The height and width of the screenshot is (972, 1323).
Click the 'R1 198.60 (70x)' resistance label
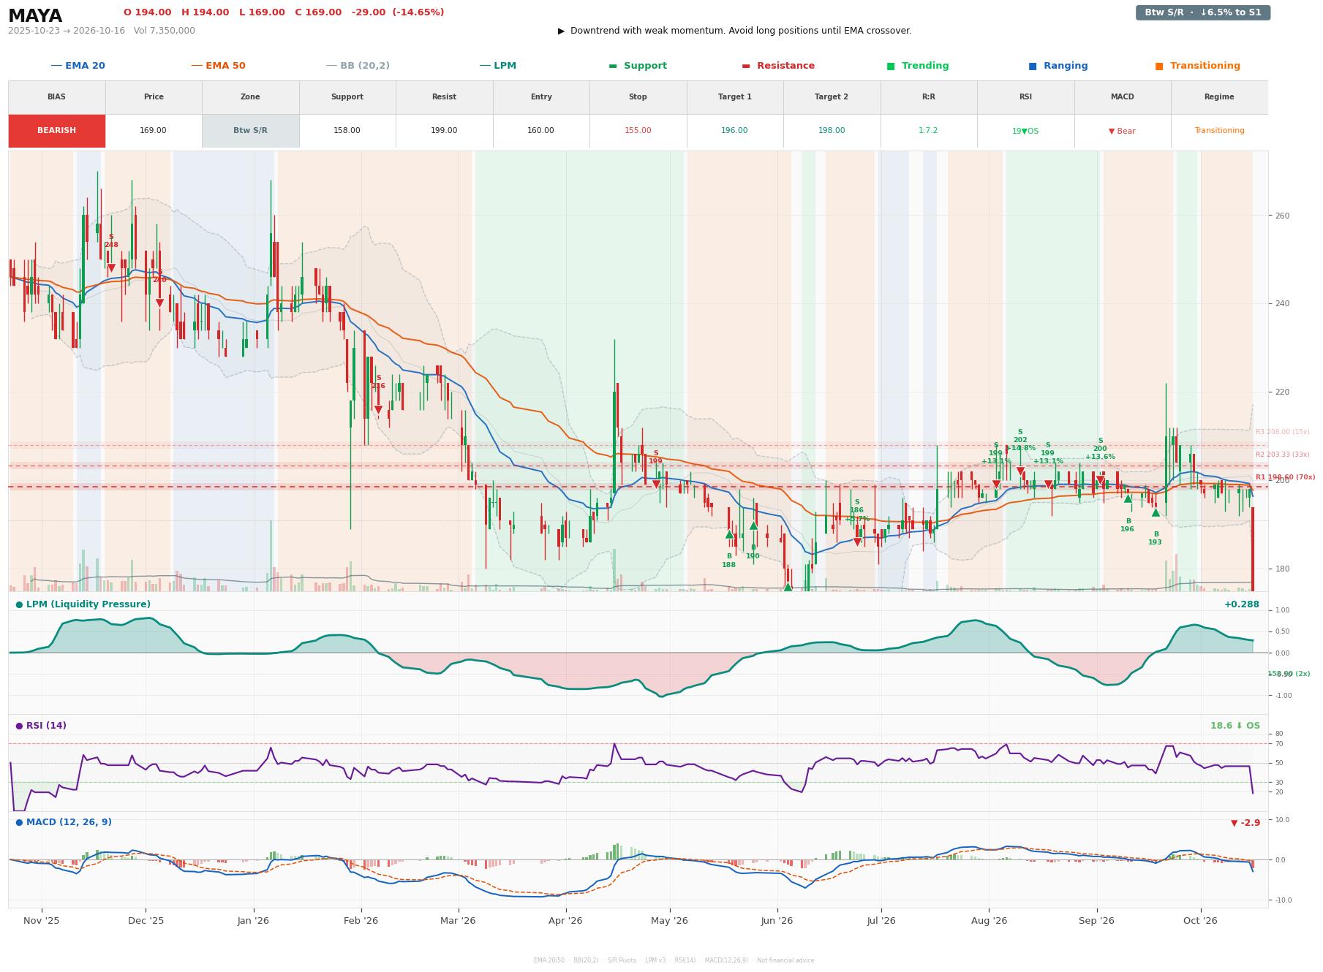[x=1285, y=477]
